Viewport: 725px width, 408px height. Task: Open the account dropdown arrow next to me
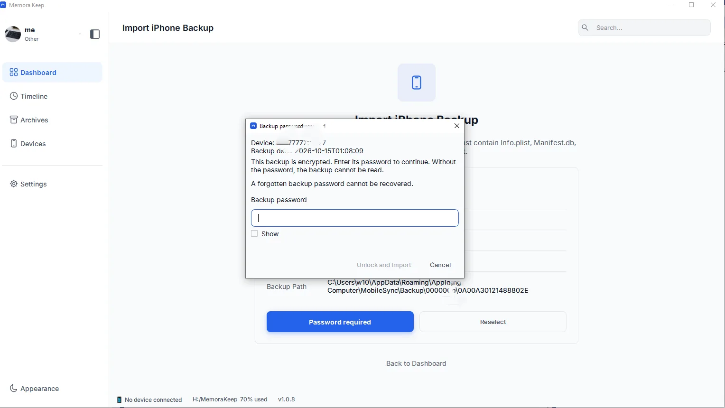pyautogui.click(x=80, y=34)
